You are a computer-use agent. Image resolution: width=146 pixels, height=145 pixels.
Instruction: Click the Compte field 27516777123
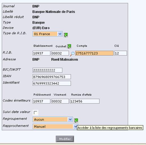94,53
